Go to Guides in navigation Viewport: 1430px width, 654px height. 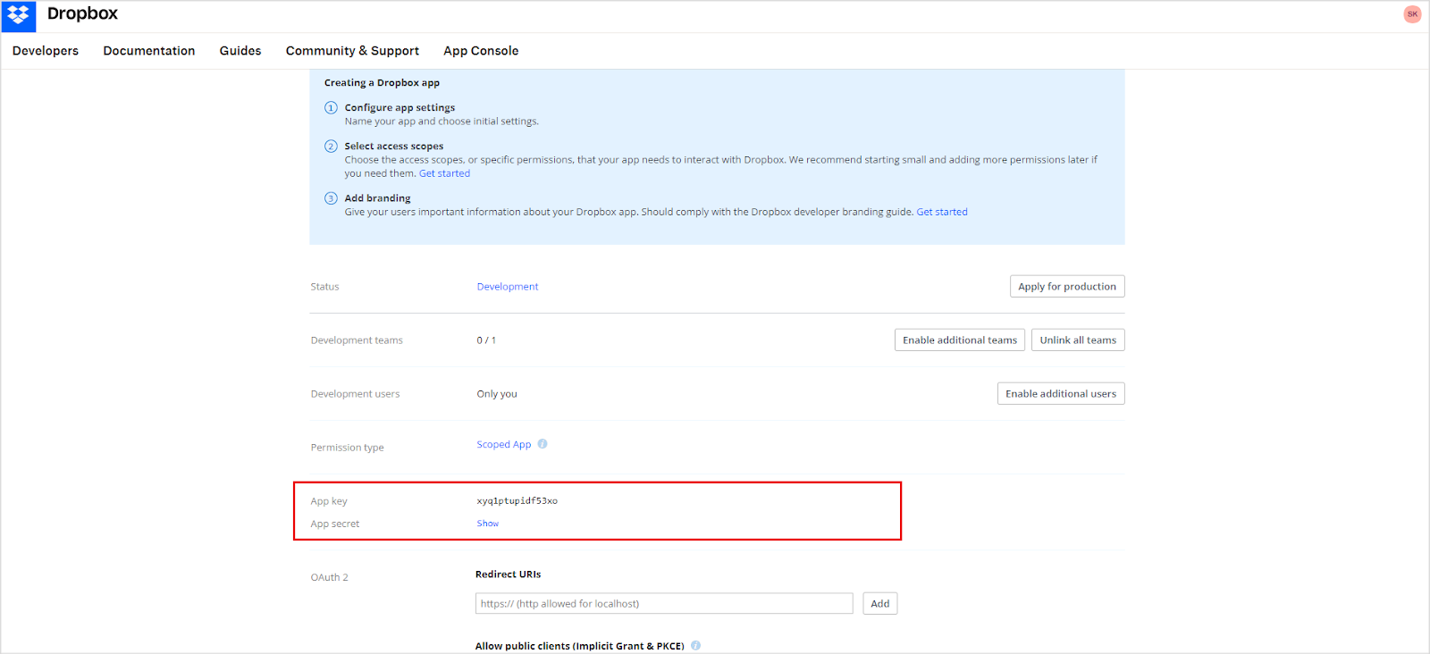pyautogui.click(x=240, y=51)
